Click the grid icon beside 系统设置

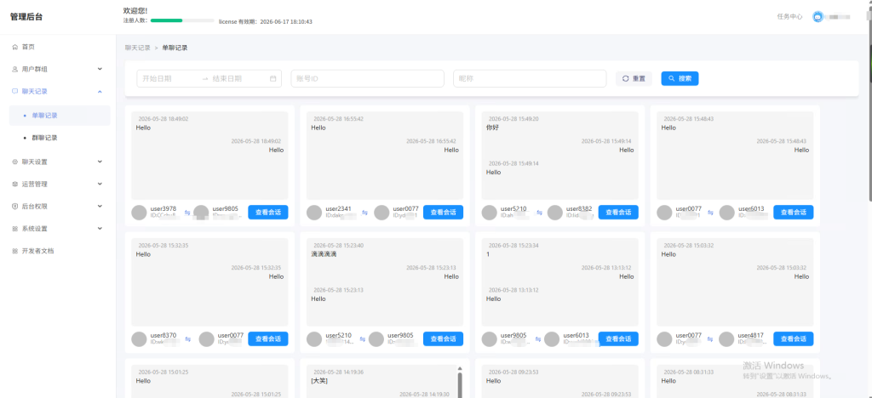[x=15, y=229]
